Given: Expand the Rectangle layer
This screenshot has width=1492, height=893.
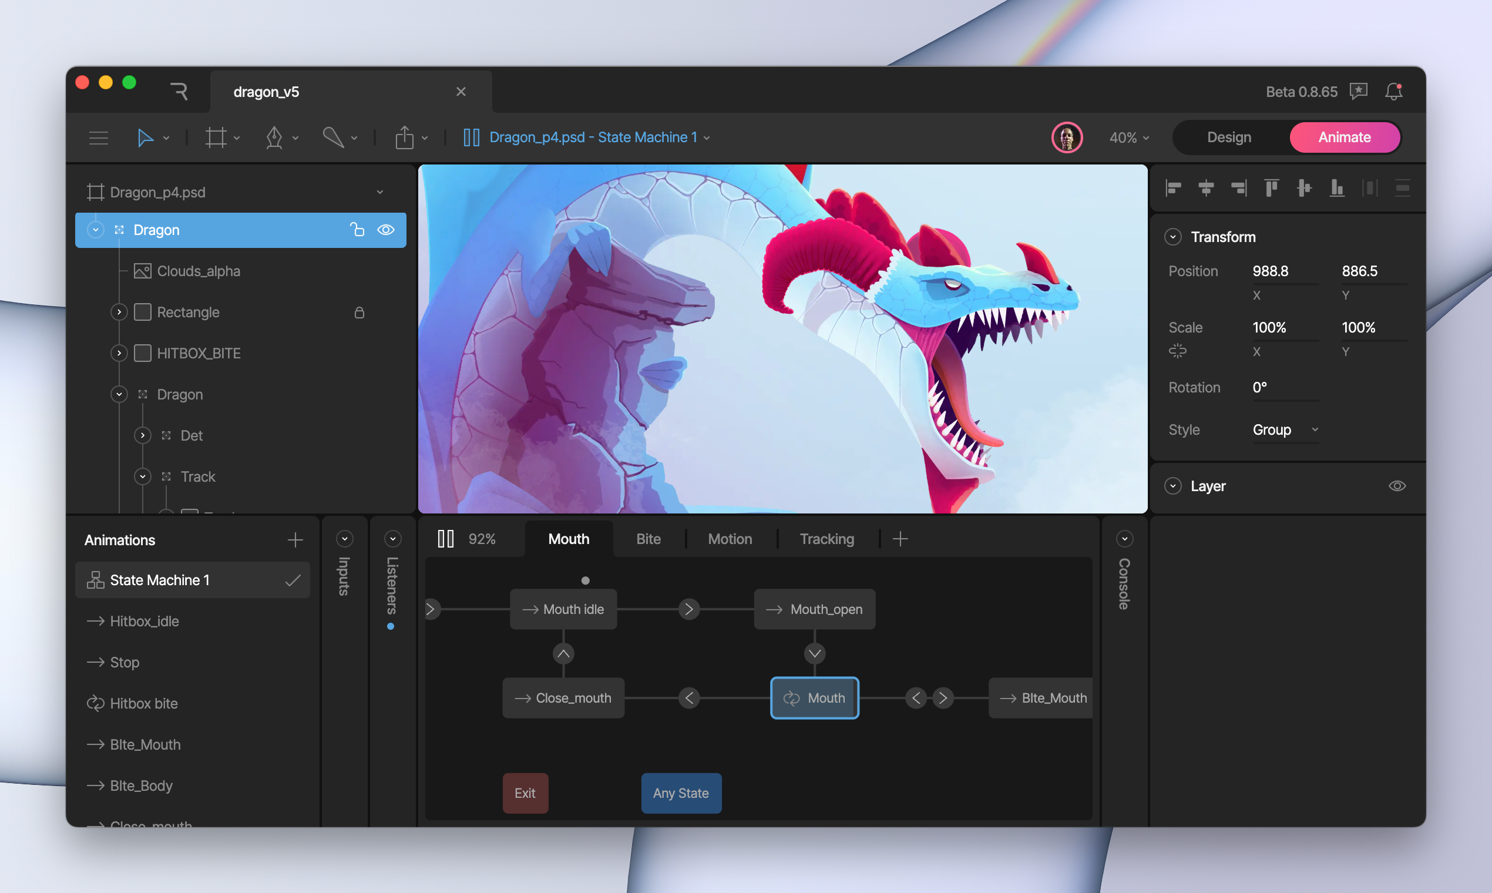Looking at the screenshot, I should 119,312.
